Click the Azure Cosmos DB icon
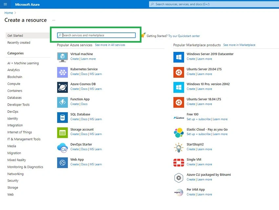 pos(62,87)
